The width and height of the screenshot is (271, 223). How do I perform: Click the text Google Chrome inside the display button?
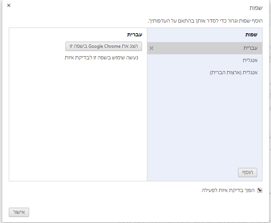(x=105, y=46)
